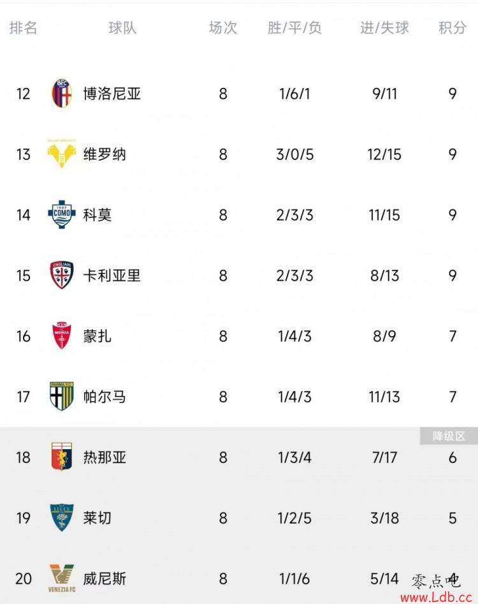Open the 热那亚 team page link

click(x=105, y=457)
